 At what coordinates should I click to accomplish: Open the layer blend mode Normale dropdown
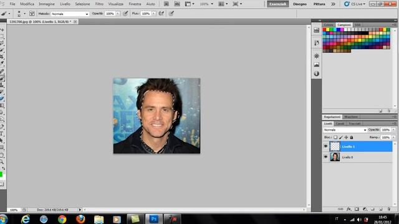(x=345, y=130)
